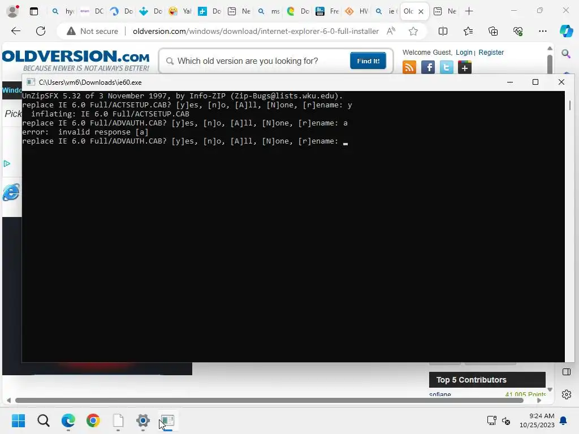Open Read aloud icon in address bar
Screen dimensions: 579x434
pyautogui.click(x=391, y=31)
